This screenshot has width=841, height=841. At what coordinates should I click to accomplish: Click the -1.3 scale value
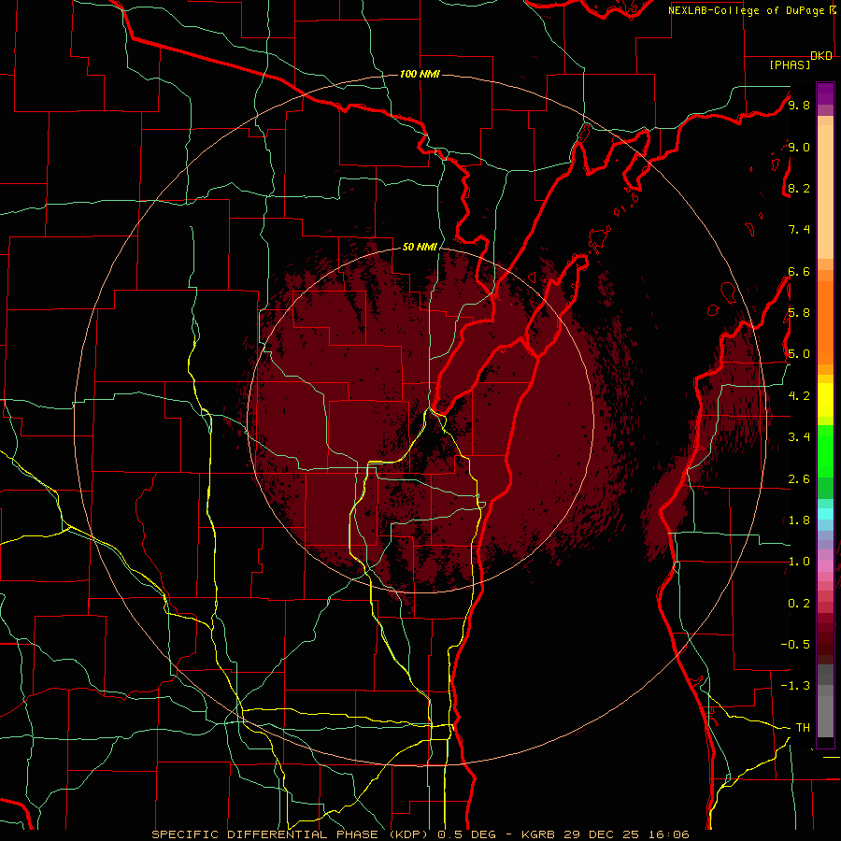click(795, 686)
